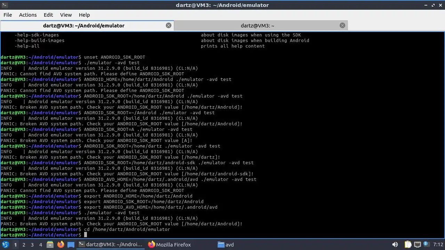Click 'export ANDROID_SDK_ROOT=/home/dartz/Android' line
This screenshot has width=445, height=250.
[x=144, y=202]
